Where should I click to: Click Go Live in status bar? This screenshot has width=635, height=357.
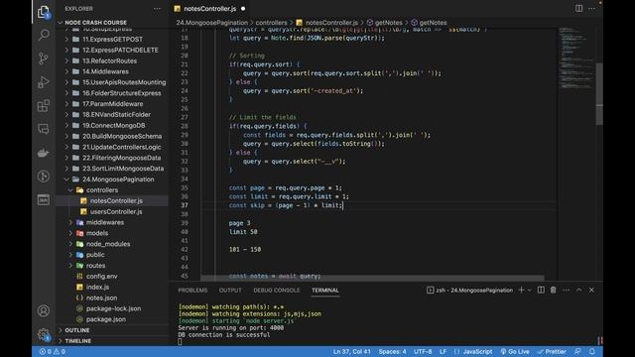click(x=515, y=351)
